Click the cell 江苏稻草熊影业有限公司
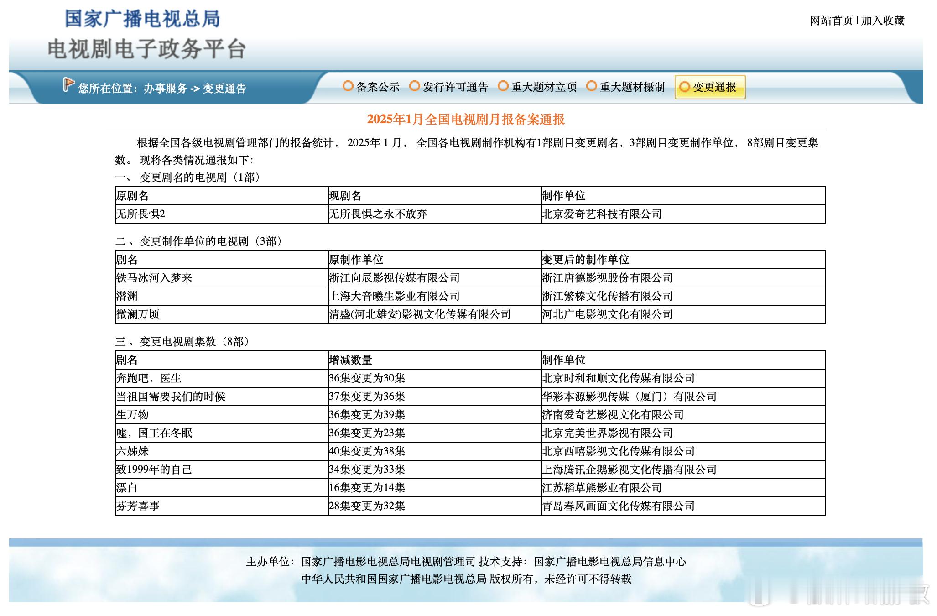The image size is (937, 616). point(683,488)
